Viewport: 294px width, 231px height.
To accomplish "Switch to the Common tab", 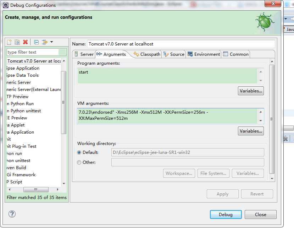I will [236, 54].
